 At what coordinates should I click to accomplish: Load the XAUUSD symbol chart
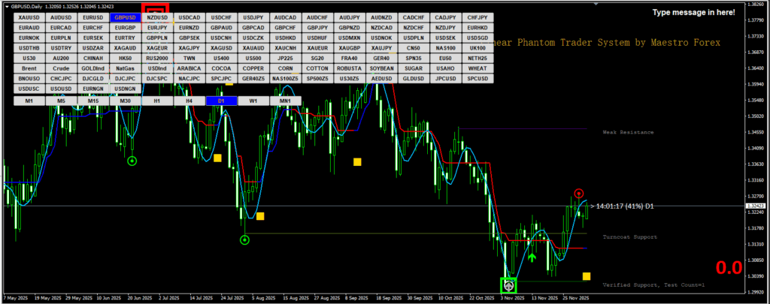pos(29,17)
